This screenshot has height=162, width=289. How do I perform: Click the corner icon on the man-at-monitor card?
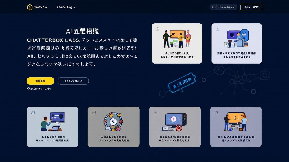pos(33,112)
